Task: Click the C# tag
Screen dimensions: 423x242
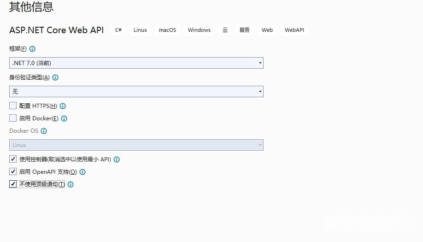Action: (118, 30)
